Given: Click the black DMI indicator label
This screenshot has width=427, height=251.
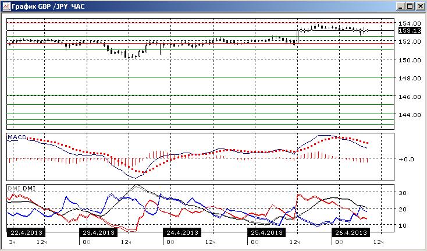Looking at the screenshot, I should (x=29, y=188).
